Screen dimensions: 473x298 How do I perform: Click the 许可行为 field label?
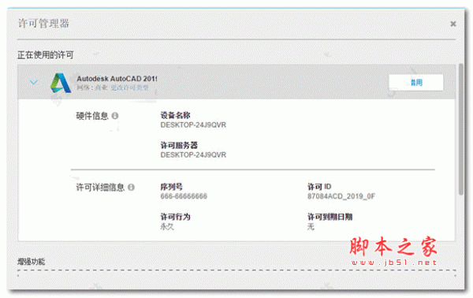pyautogui.click(x=175, y=217)
